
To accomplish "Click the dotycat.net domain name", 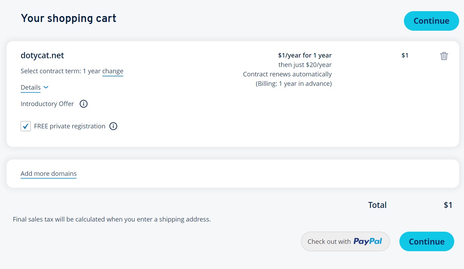I will coord(42,55).
